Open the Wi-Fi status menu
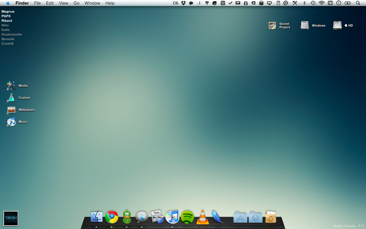This screenshot has width=366, height=229. click(322, 3)
